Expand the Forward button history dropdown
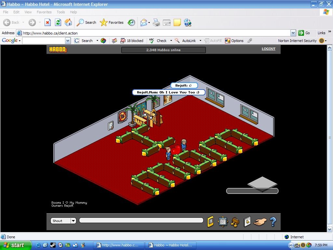 pyautogui.click(x=40, y=22)
